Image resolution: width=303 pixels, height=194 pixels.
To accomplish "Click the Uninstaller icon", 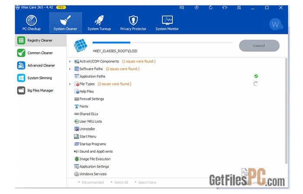I will 77,129.
